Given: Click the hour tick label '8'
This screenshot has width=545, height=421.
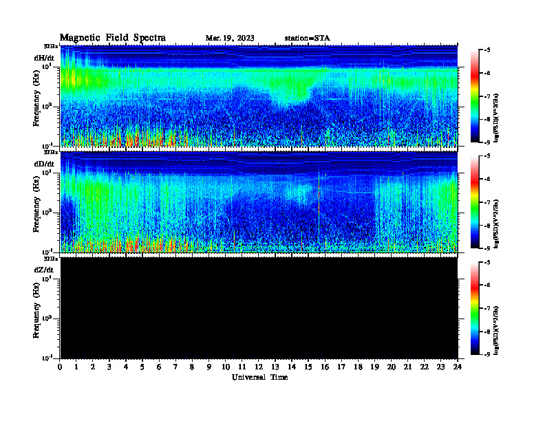Looking at the screenshot, I should click(x=192, y=367).
